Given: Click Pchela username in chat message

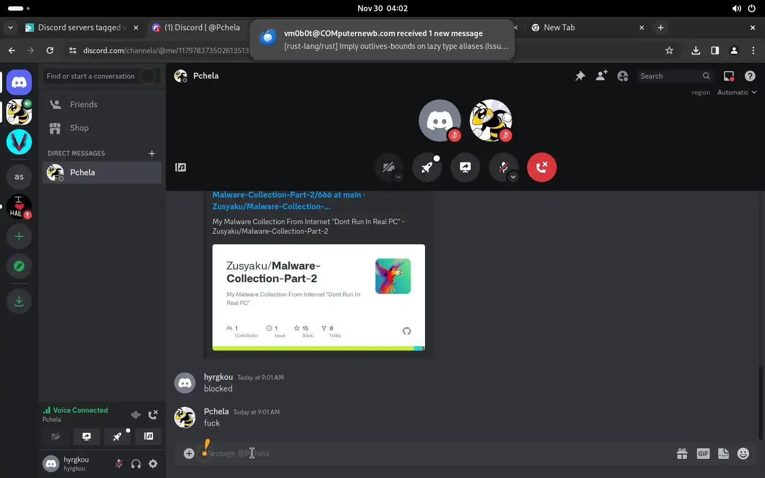Looking at the screenshot, I should [x=216, y=412].
